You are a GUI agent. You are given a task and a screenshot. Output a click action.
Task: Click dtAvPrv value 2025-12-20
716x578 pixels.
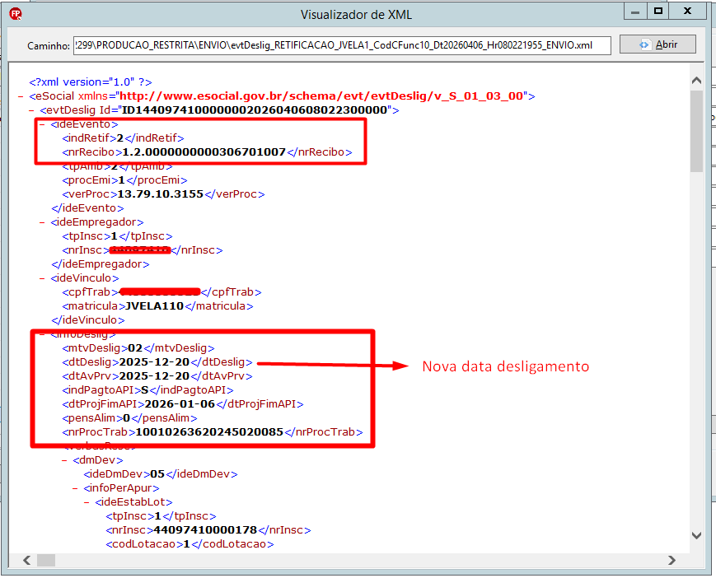(x=154, y=376)
